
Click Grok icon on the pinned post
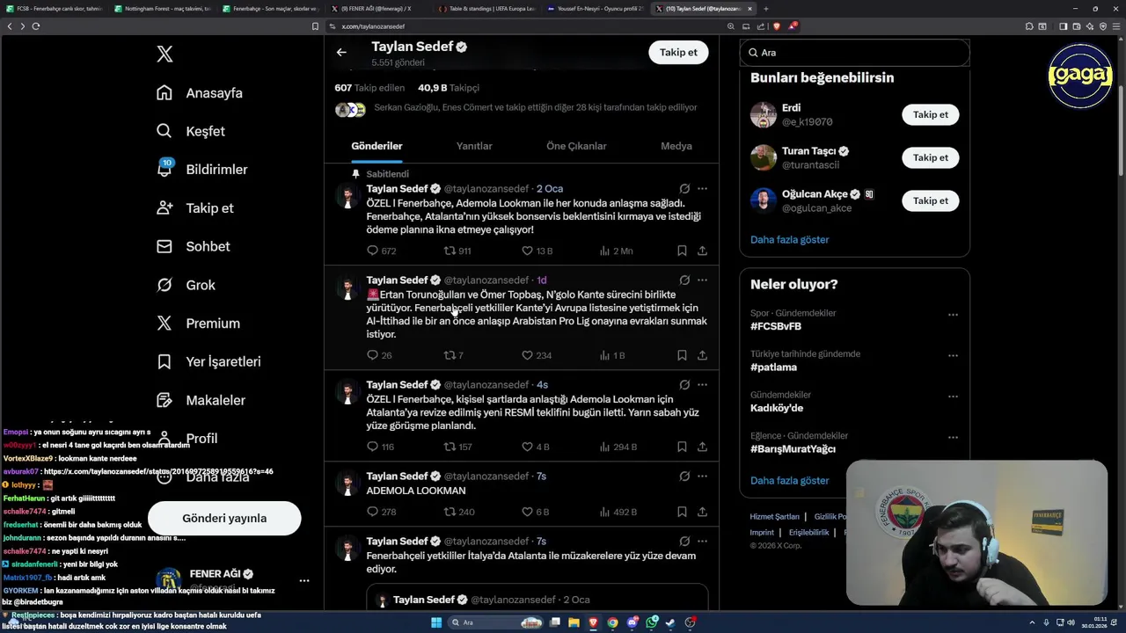[x=684, y=188]
